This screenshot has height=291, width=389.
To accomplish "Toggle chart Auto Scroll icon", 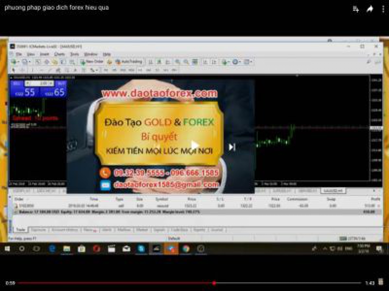I will pyautogui.click(x=205, y=61).
